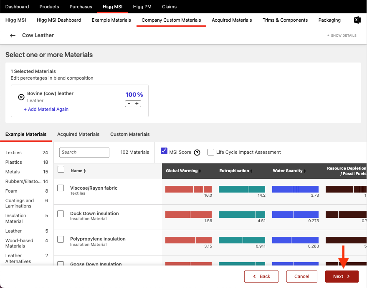The image size is (367, 288).
Task: Uncheck the MSI Score checkbox
Action: coord(164,151)
